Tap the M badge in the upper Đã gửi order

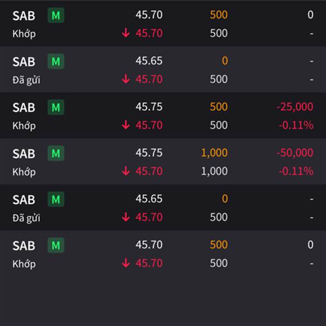point(56,61)
